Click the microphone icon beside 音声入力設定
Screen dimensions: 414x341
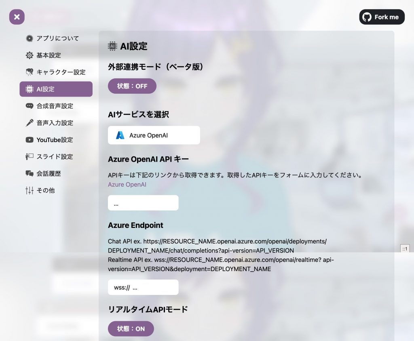(x=29, y=123)
